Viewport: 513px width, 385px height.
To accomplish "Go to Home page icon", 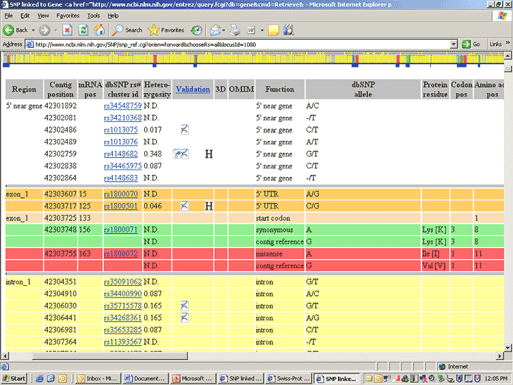I will 99,30.
